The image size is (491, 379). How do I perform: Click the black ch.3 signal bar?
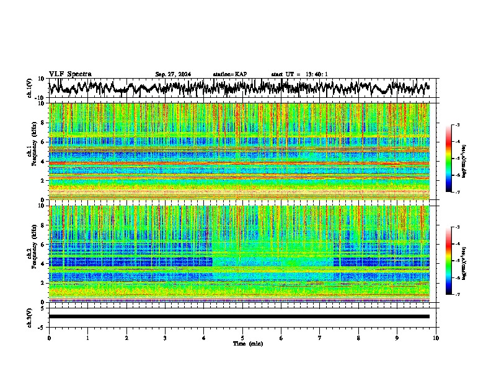(x=239, y=316)
